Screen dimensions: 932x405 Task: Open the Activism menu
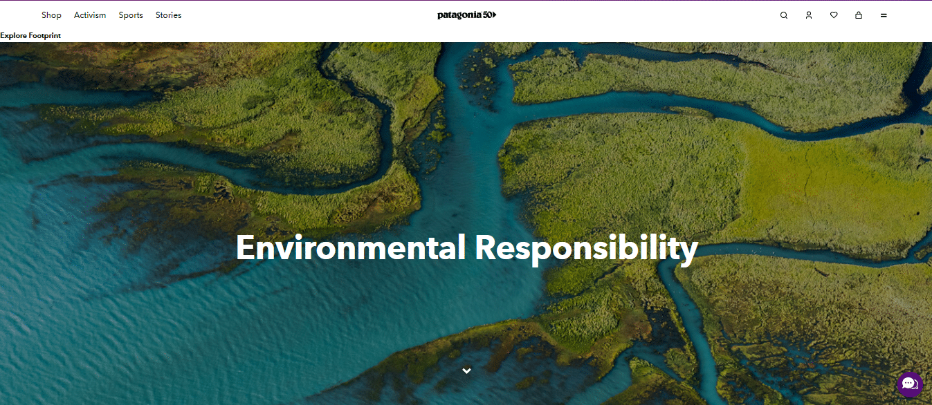coord(90,15)
